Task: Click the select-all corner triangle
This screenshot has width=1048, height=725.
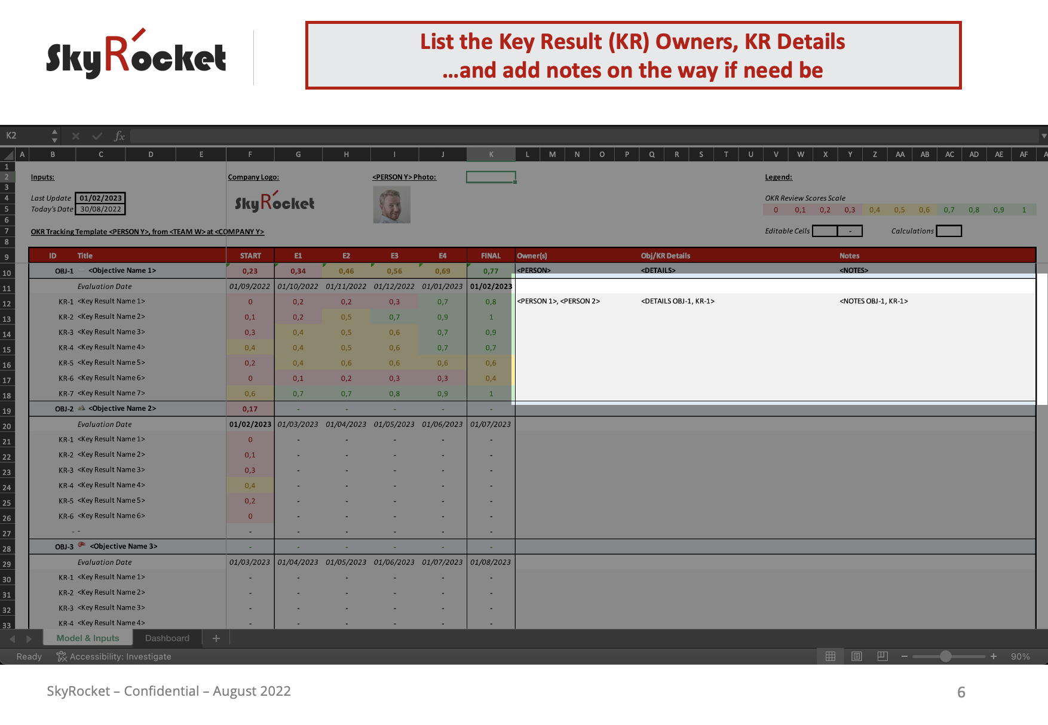Action: click(x=8, y=155)
